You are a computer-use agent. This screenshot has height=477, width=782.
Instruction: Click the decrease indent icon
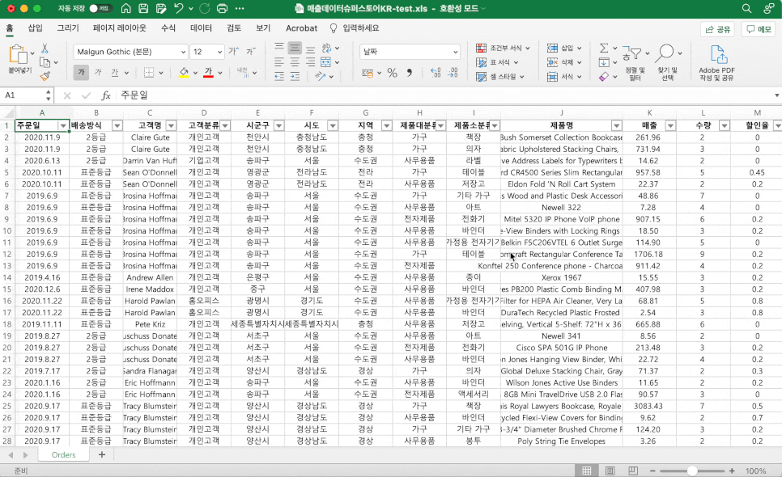pyautogui.click(x=279, y=76)
